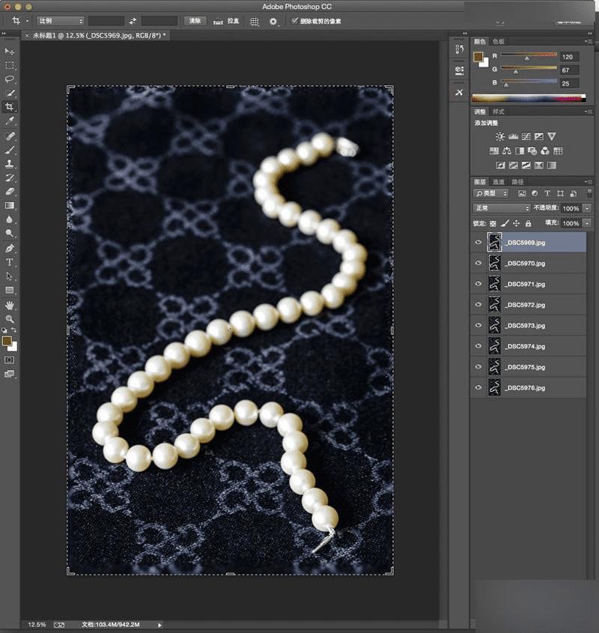Click the lock all padlock icon
Image resolution: width=599 pixels, height=633 pixels.
(529, 223)
